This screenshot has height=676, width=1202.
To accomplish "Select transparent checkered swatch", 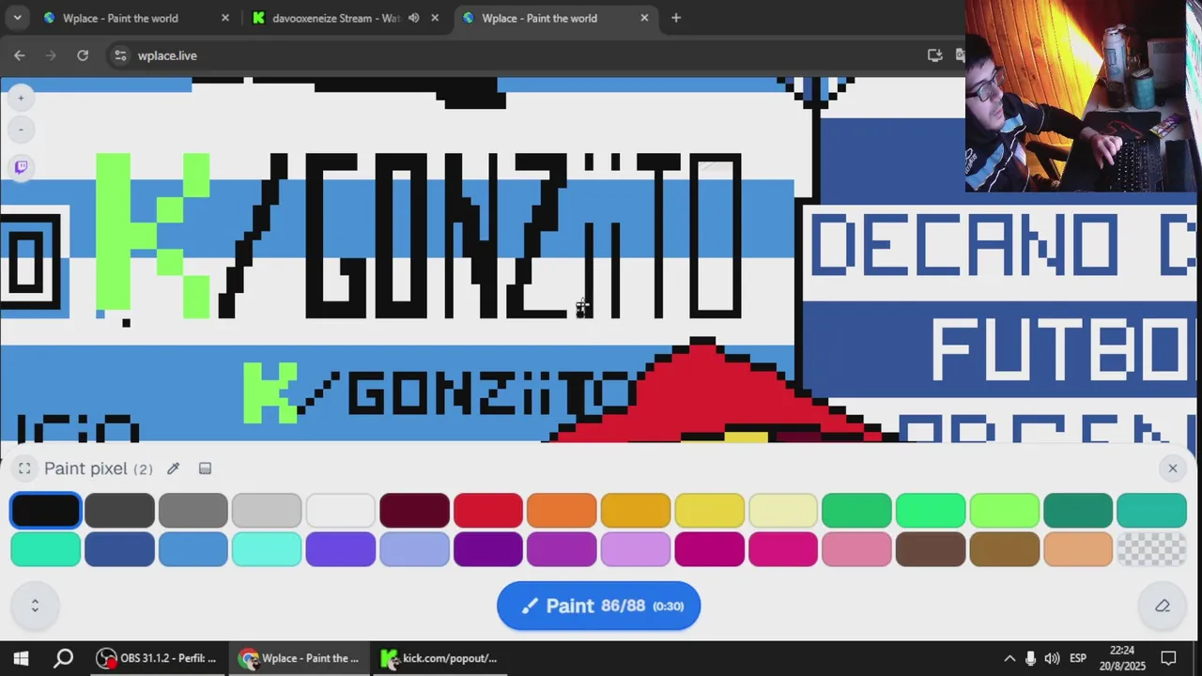I will pos(1151,549).
